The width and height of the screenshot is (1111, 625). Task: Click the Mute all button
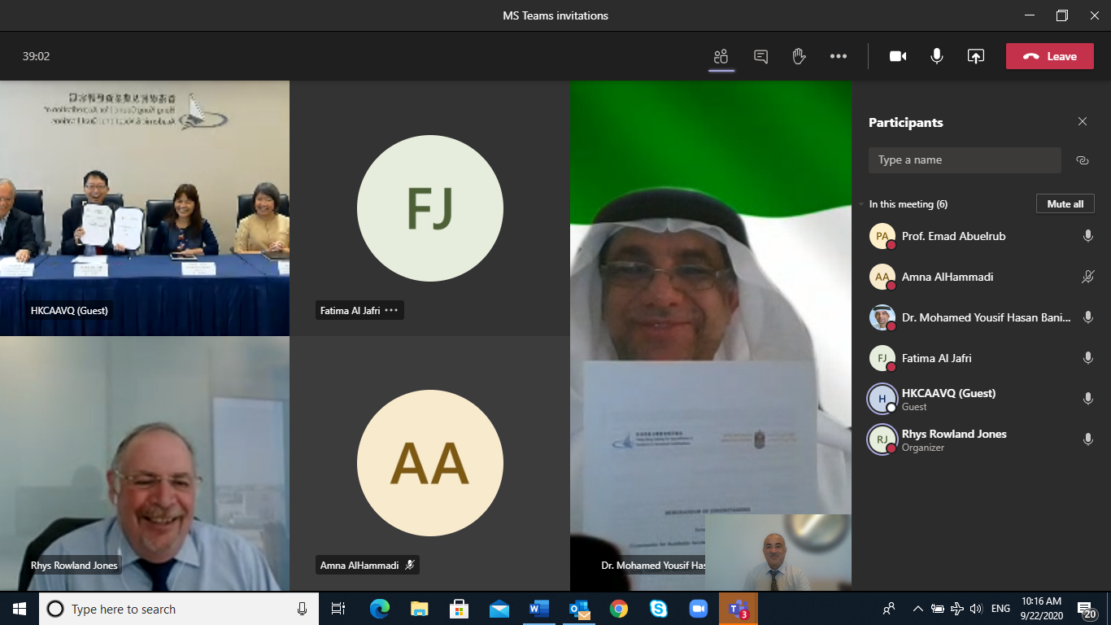coord(1065,203)
